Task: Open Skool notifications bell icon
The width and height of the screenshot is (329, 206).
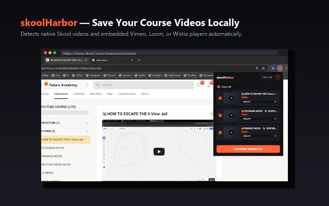Action: pyautogui.click(x=209, y=85)
